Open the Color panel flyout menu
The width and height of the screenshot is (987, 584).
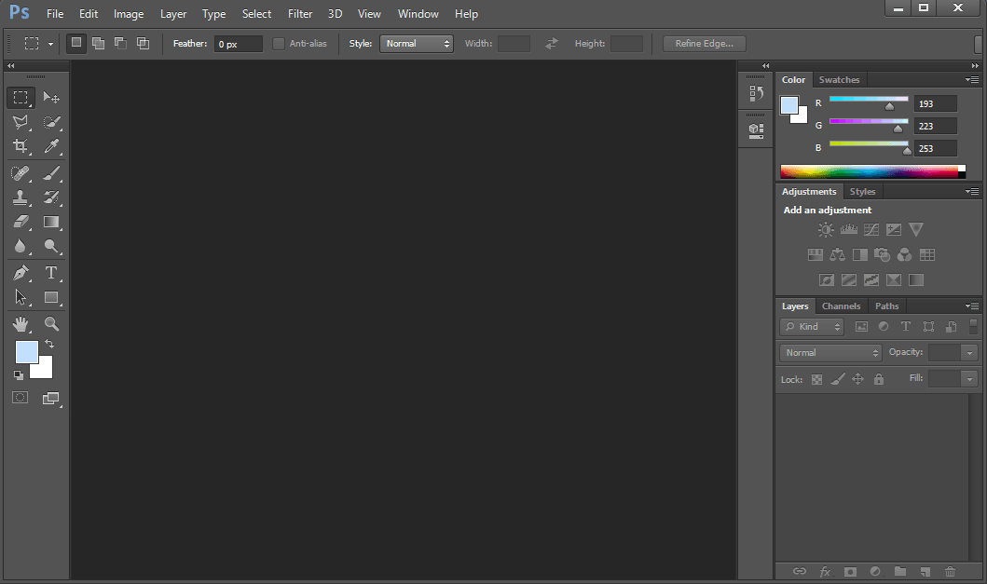(972, 80)
